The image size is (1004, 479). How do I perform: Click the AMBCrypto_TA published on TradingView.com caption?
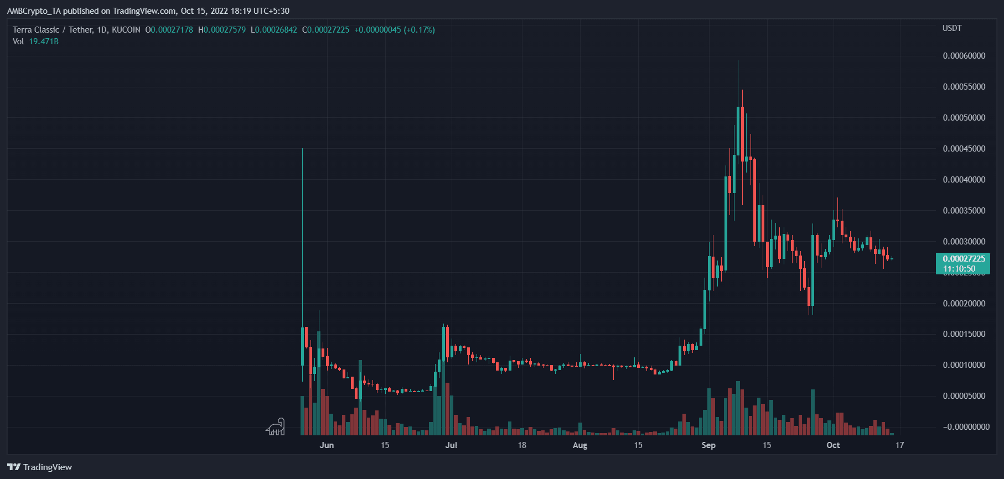pyautogui.click(x=148, y=11)
